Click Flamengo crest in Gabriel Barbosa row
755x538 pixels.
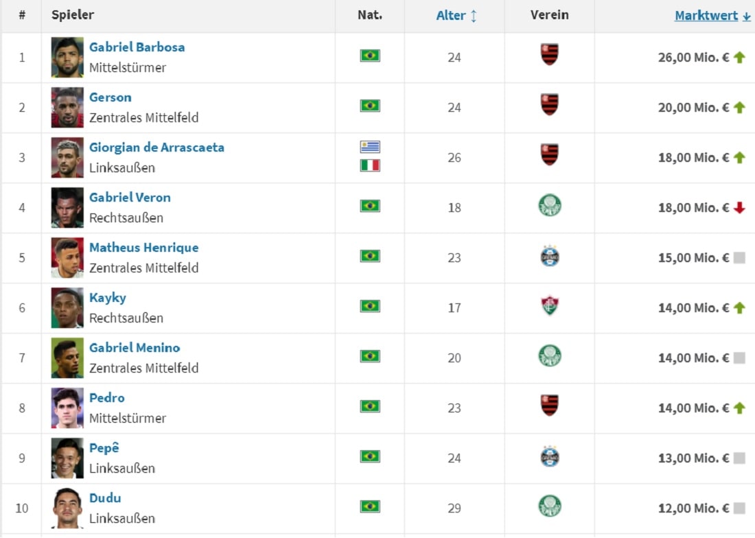550,55
